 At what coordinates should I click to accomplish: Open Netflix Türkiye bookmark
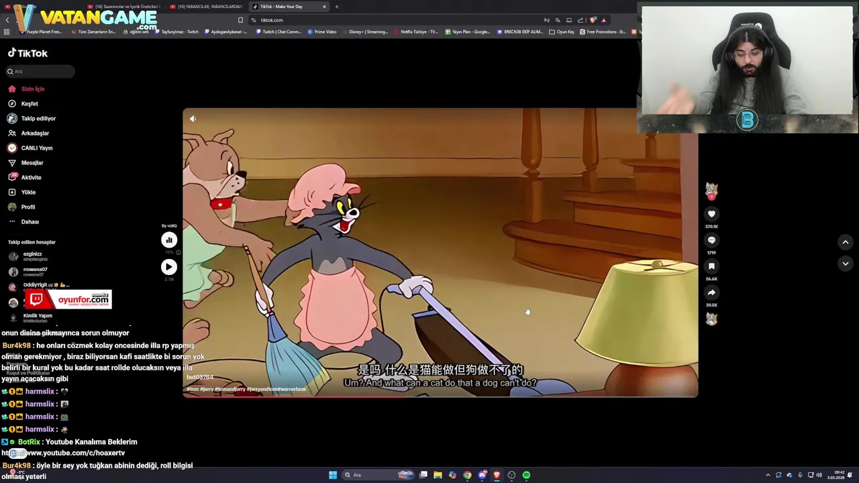[415, 32]
